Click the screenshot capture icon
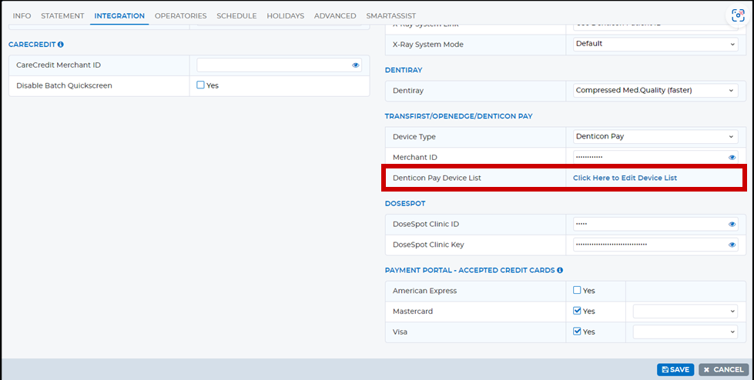This screenshot has height=380, width=754. [x=738, y=15]
